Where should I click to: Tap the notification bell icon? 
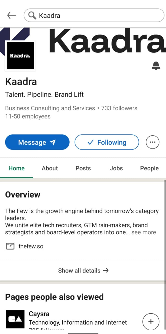(156, 65)
